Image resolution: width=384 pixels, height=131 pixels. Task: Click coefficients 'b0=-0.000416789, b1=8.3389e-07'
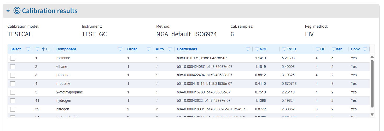tap(203, 92)
